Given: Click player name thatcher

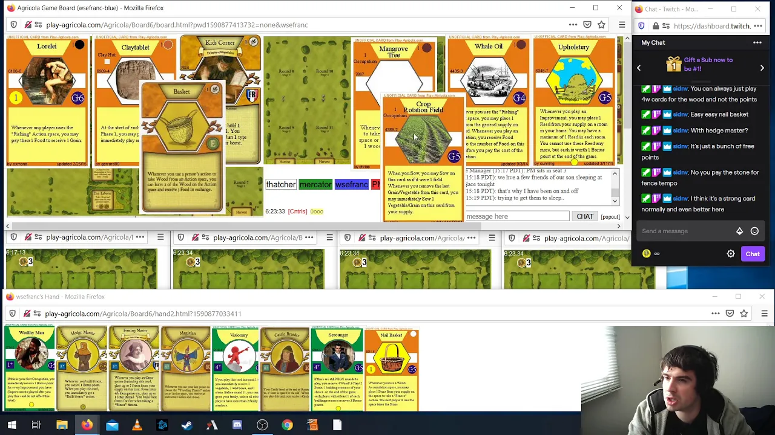Looking at the screenshot, I should click(x=281, y=185).
